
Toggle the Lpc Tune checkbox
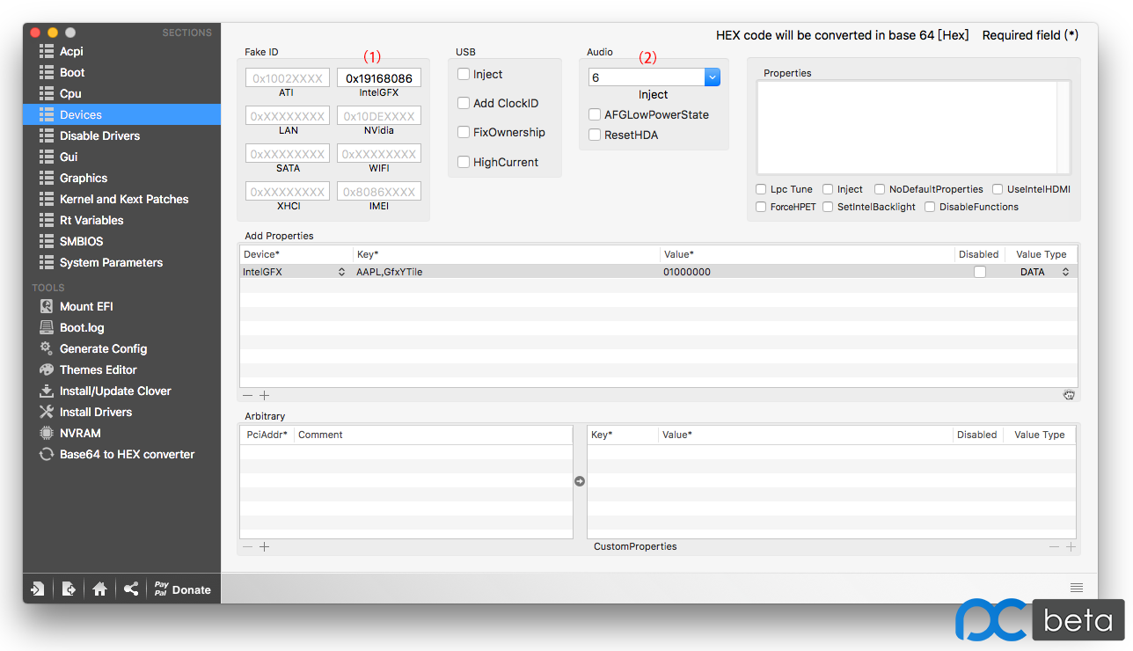click(761, 189)
